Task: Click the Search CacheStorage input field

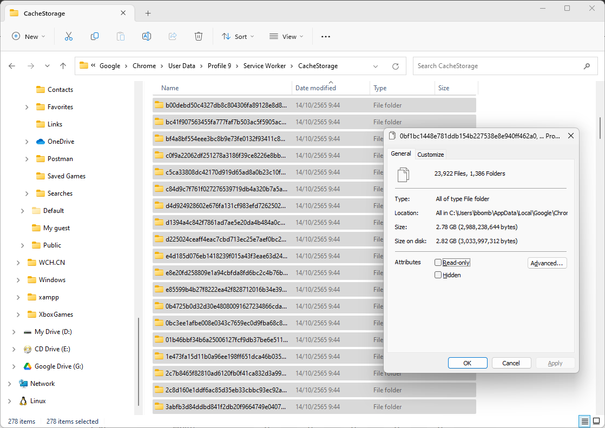Action: [498, 66]
